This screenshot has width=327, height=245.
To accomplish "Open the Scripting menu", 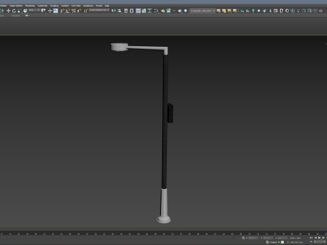I will point(54,5).
